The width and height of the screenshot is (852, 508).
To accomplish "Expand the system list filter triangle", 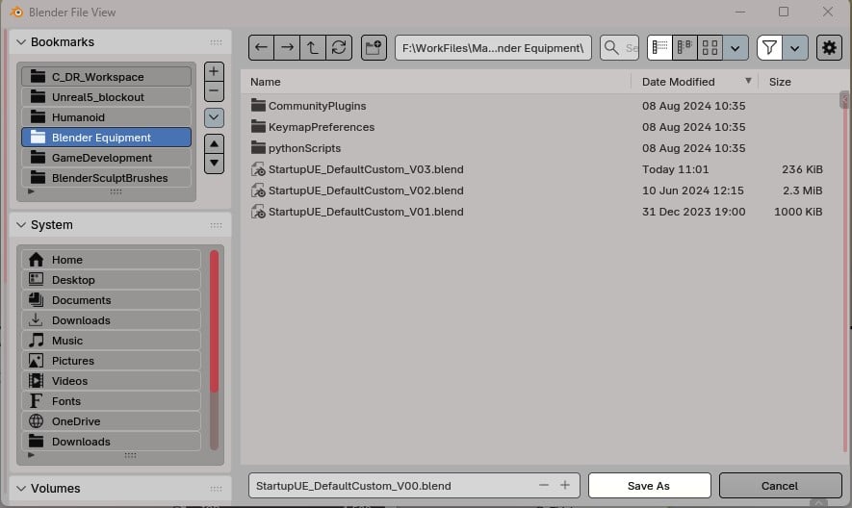I will pyautogui.click(x=31, y=455).
